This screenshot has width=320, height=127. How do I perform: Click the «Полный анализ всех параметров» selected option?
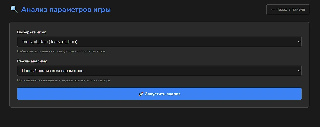53,71
